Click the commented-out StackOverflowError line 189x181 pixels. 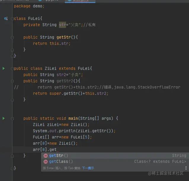point(97,87)
